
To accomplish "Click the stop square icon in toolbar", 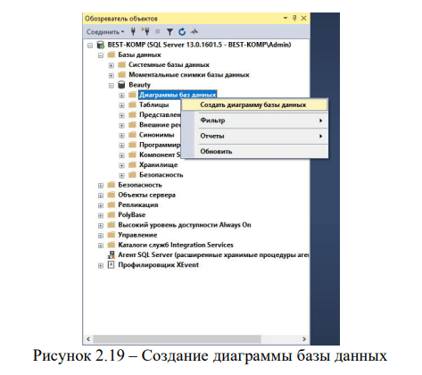I will pyautogui.click(x=158, y=31).
